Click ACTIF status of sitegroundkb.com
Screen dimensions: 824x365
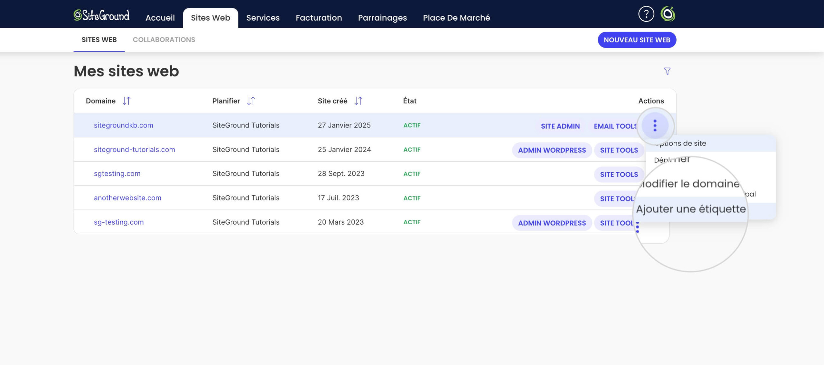pyautogui.click(x=412, y=125)
